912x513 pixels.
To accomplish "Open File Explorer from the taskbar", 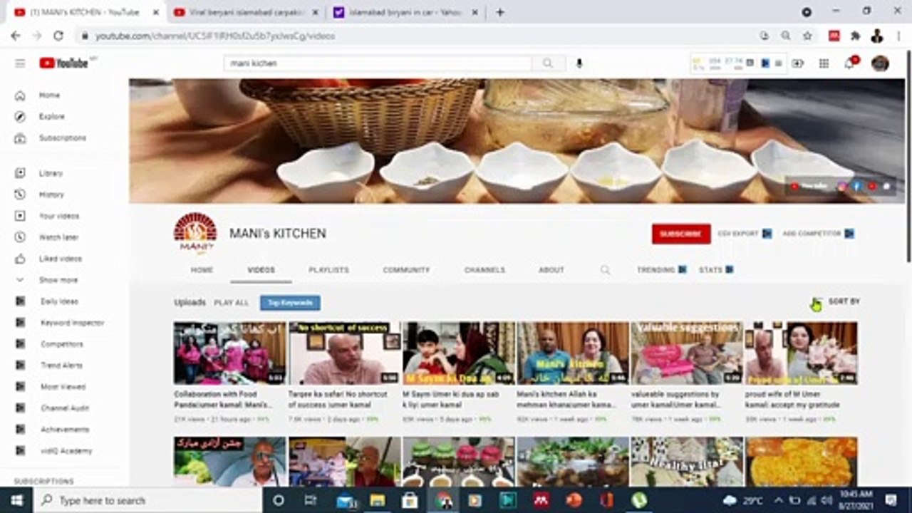I will tap(378, 500).
